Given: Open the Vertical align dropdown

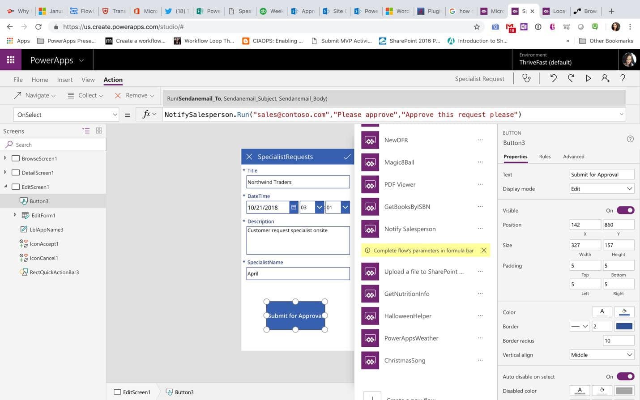Looking at the screenshot, I should (x=602, y=354).
